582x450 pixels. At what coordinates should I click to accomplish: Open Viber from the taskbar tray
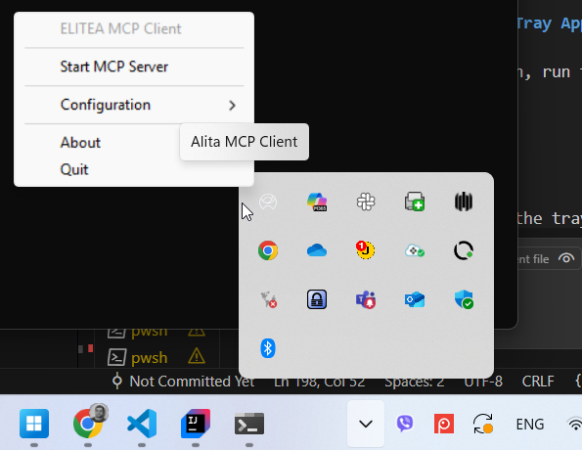(405, 424)
